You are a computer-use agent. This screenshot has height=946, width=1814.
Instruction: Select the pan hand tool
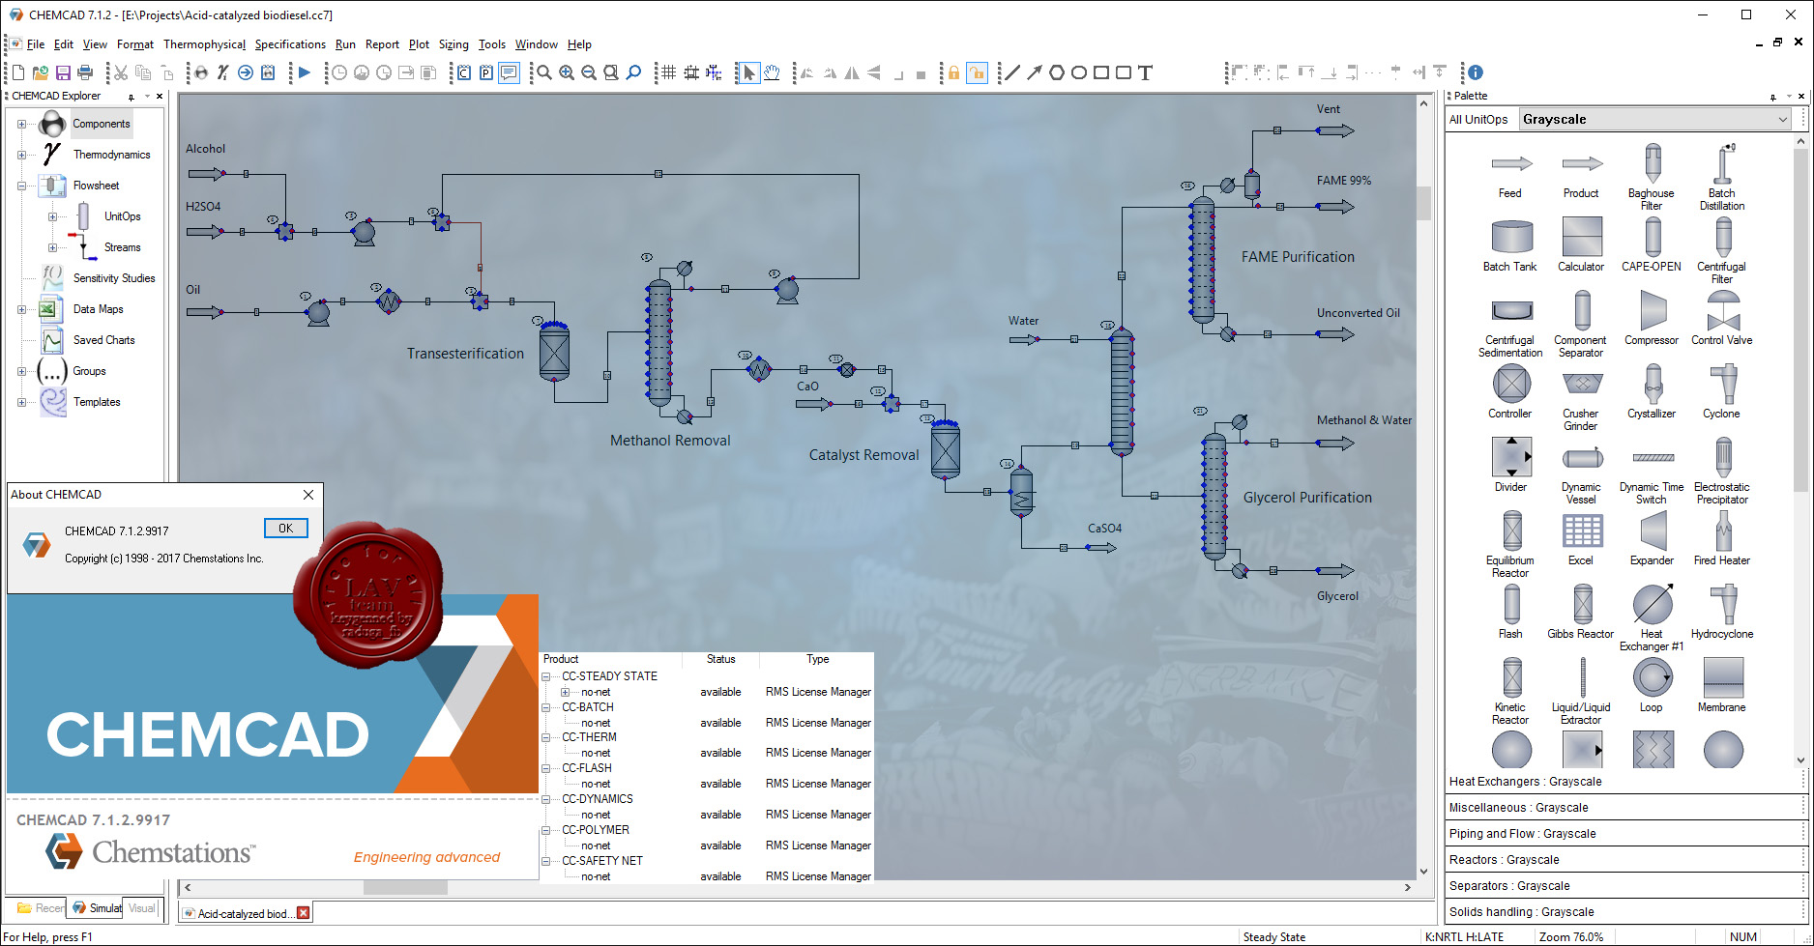(772, 72)
